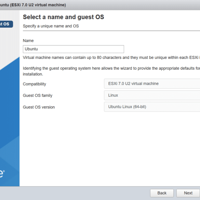
Task: Open the Guest OS family dropdown showing Linux
Action: point(152,95)
